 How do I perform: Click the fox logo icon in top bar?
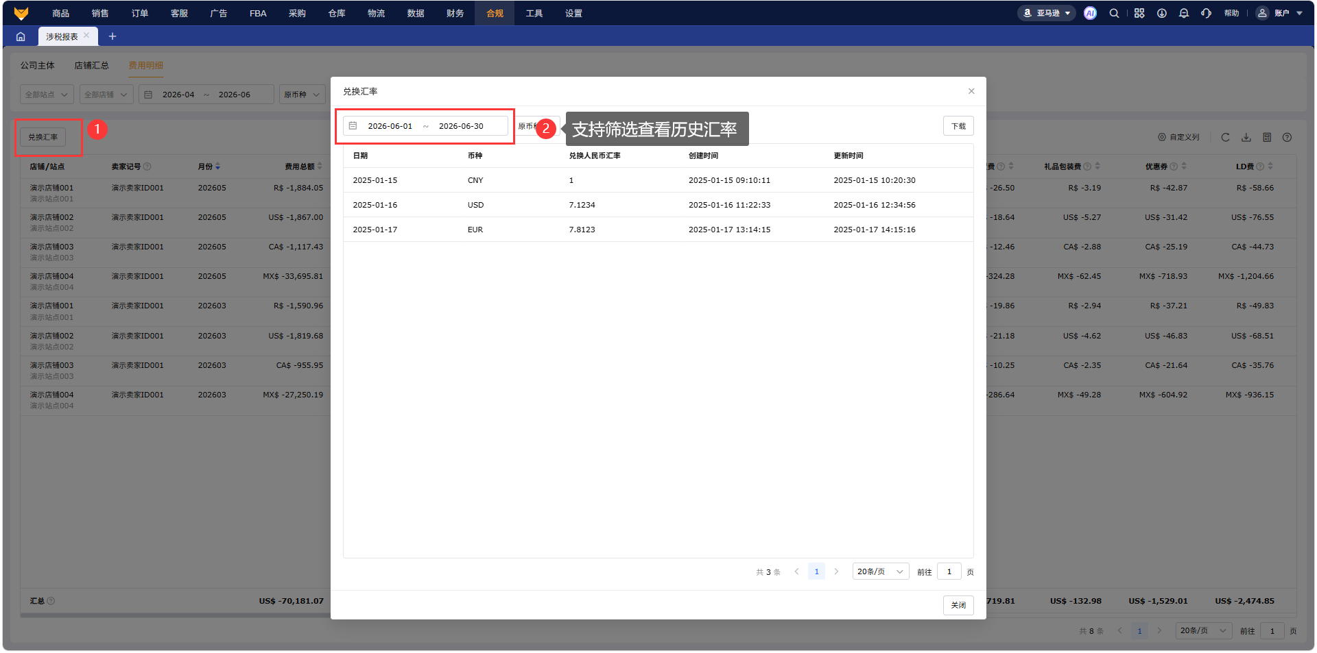pyautogui.click(x=21, y=13)
